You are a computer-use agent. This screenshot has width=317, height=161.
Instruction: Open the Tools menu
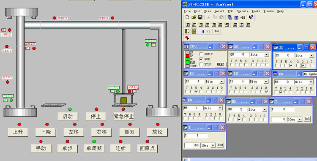(256, 11)
